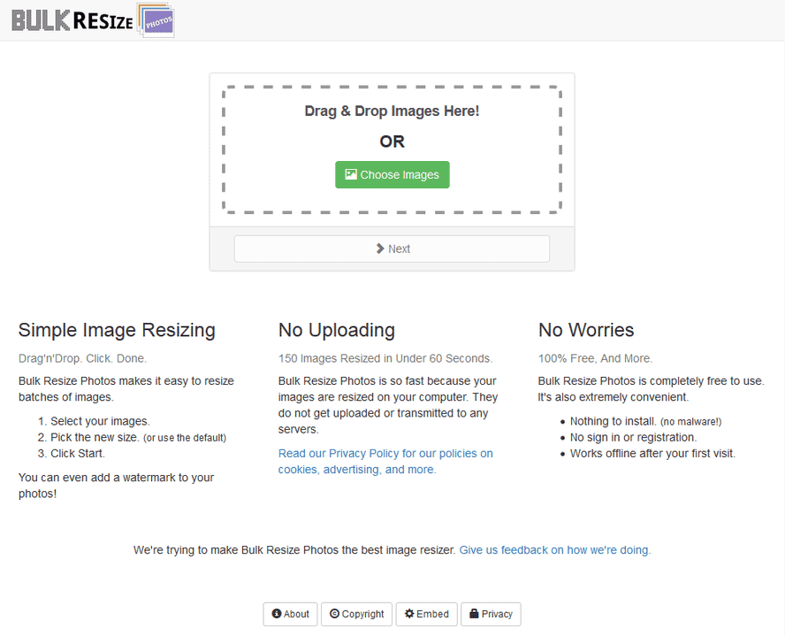Click the gear icon on the Embed button
The width and height of the screenshot is (785, 636).
pos(409,614)
